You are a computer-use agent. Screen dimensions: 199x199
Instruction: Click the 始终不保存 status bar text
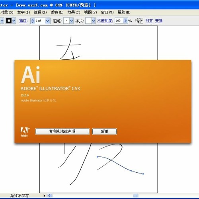tap(20, 196)
